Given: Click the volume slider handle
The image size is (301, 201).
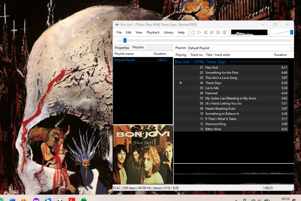Looking at the screenshot, I should [x=292, y=32].
